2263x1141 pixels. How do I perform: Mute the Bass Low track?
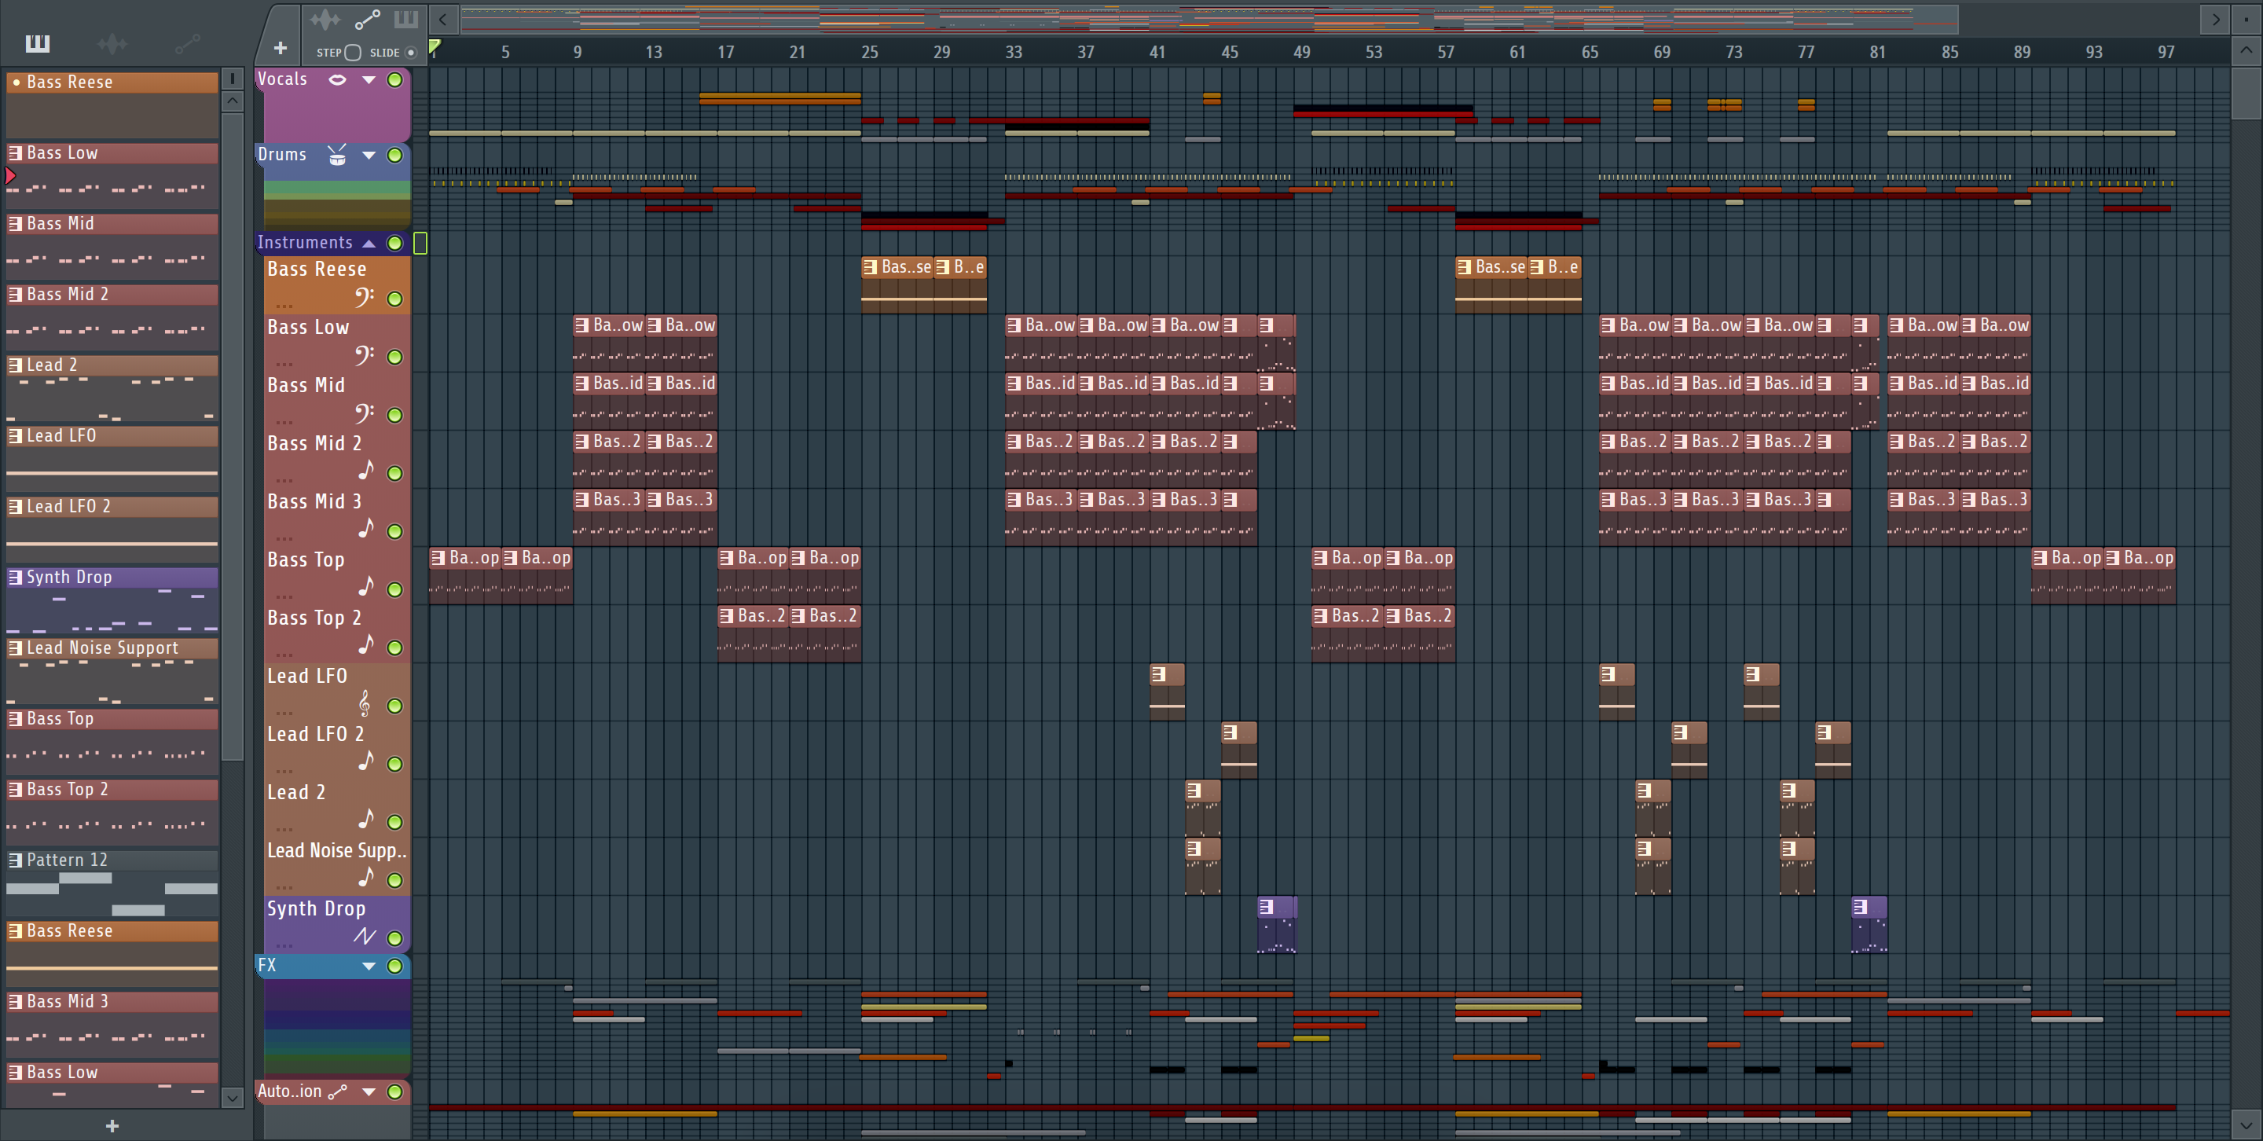(395, 357)
